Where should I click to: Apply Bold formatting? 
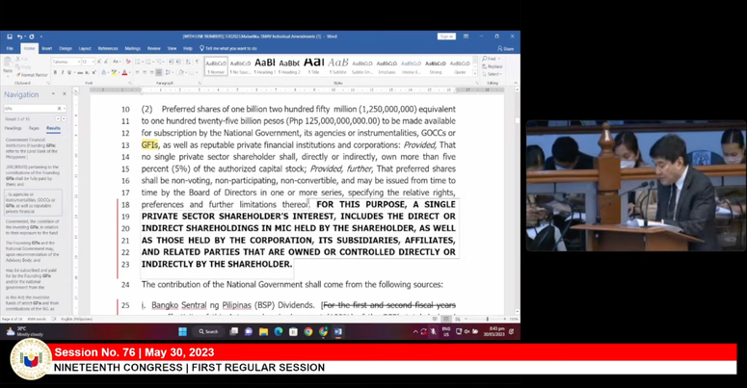click(x=55, y=72)
